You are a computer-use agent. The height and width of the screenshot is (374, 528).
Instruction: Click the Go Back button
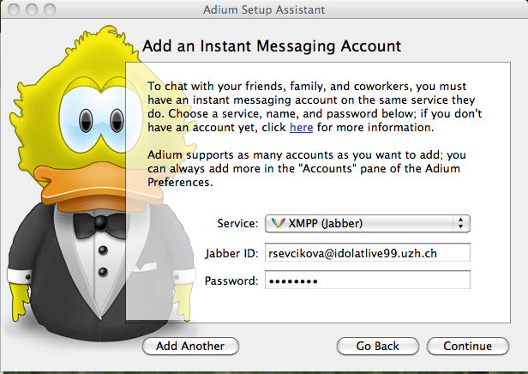coord(378,346)
